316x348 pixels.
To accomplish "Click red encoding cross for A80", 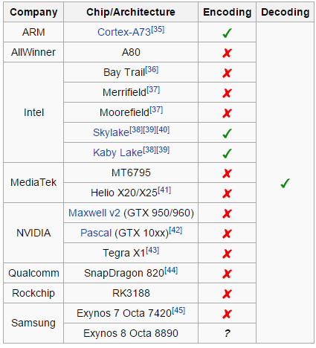I will [x=227, y=53].
